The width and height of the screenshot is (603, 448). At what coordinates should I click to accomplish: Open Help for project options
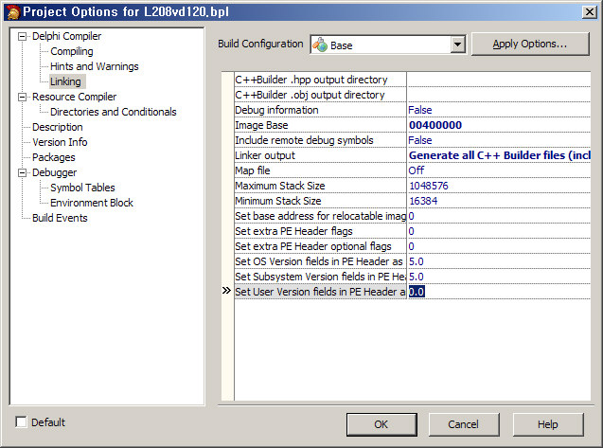[x=547, y=424]
